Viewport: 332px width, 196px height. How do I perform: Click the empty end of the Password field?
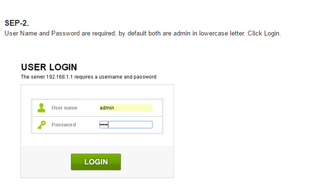click(130, 125)
